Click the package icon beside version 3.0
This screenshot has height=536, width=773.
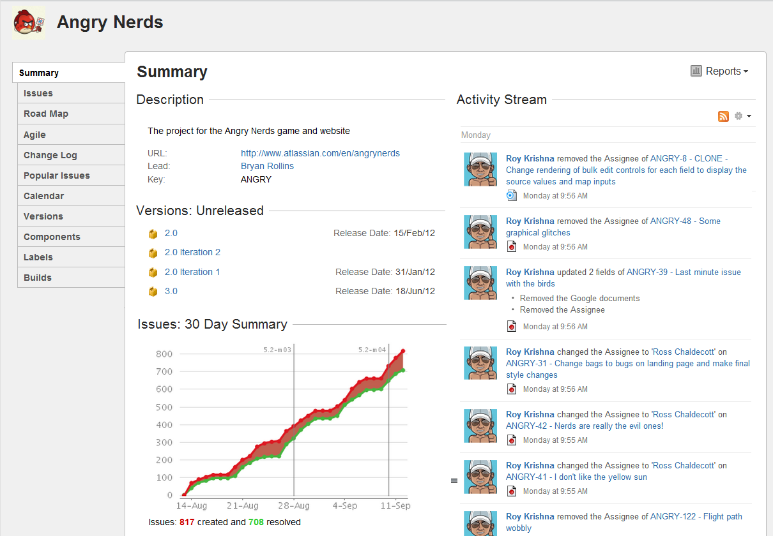pyautogui.click(x=153, y=292)
